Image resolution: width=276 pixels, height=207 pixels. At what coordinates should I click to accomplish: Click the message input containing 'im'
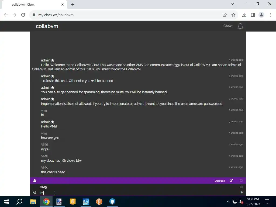click(x=138, y=193)
